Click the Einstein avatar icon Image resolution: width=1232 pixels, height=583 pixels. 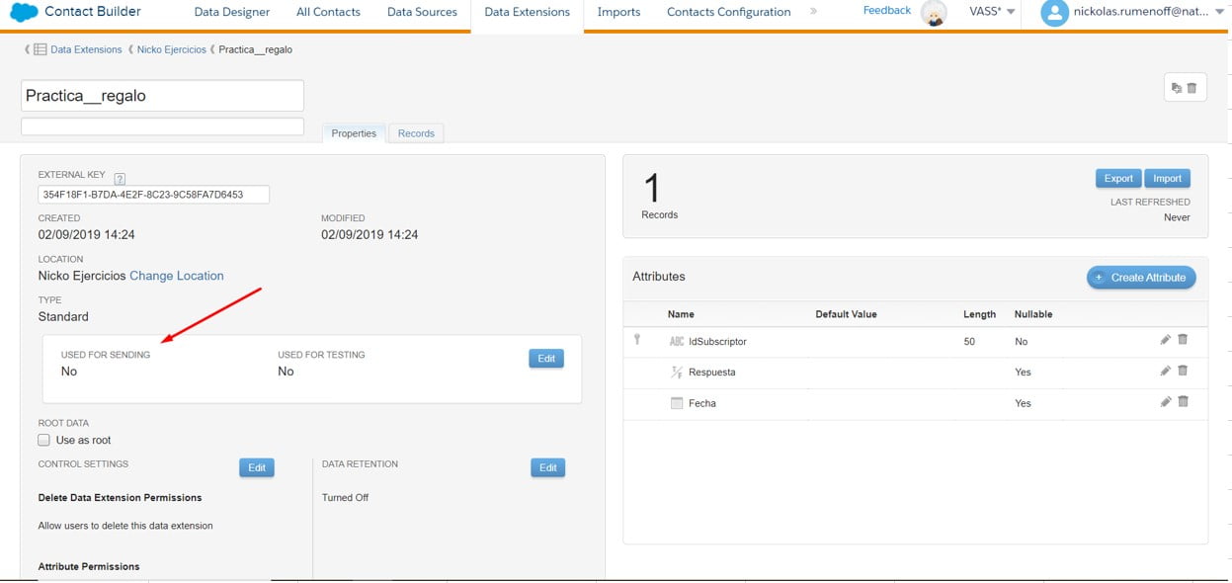pyautogui.click(x=934, y=13)
